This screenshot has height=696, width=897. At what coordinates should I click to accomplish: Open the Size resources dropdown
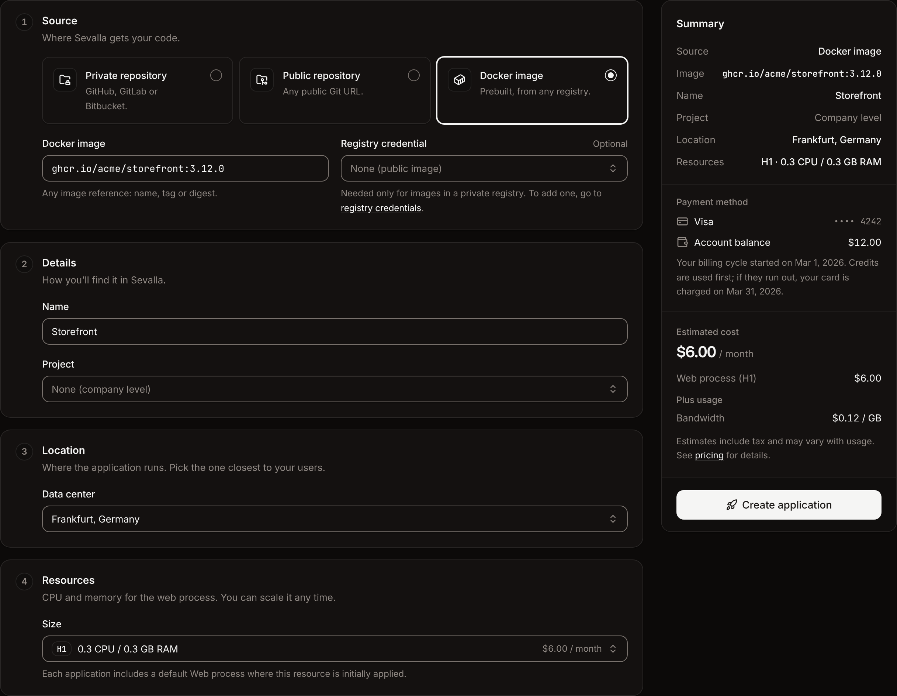click(x=335, y=649)
